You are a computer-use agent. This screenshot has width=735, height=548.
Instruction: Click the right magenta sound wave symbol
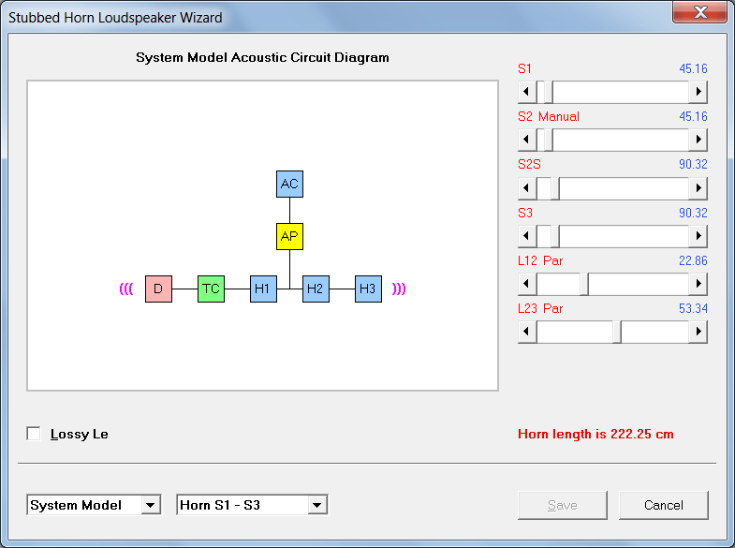pos(399,289)
